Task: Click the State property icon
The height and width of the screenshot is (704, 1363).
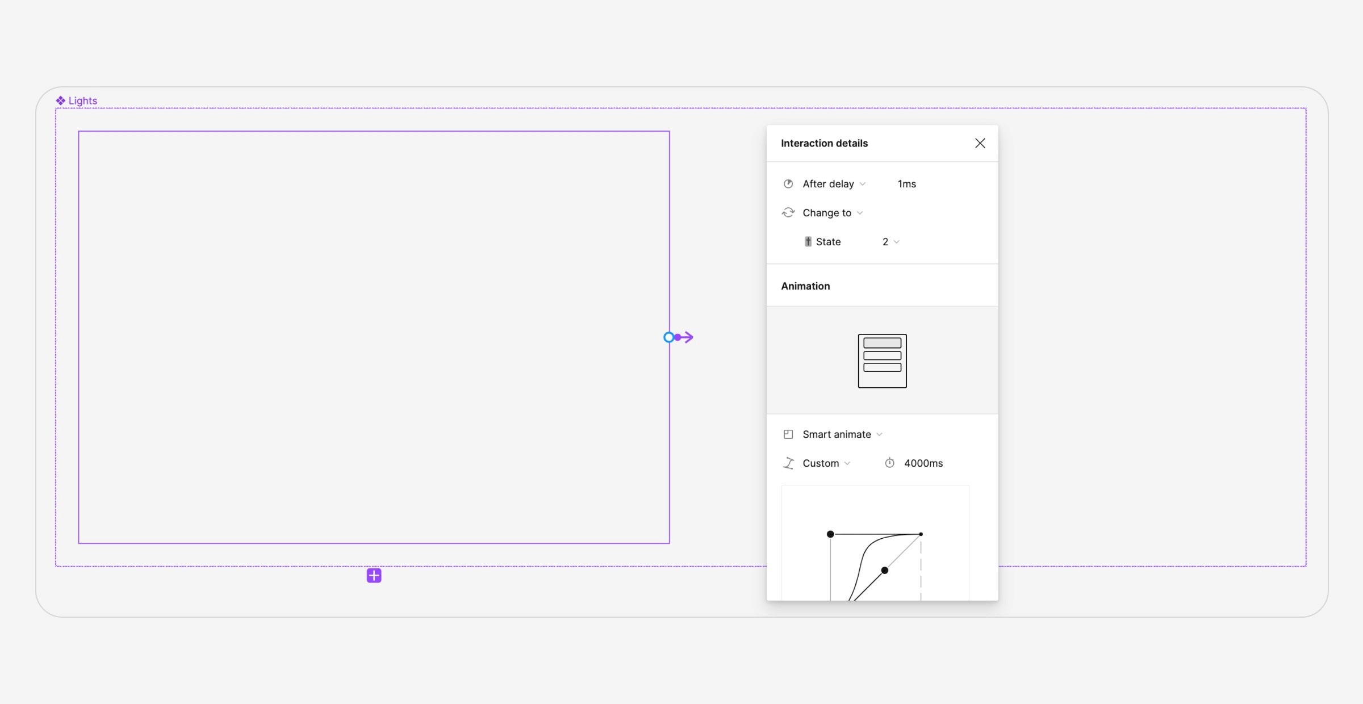Action: coord(808,242)
